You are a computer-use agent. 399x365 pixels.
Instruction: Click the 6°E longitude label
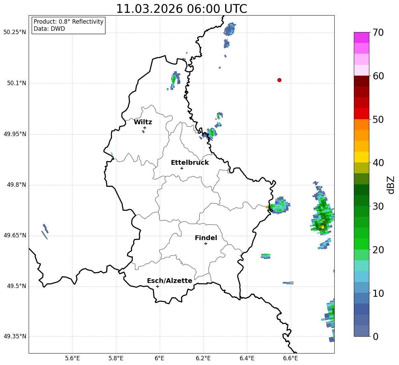pyautogui.click(x=159, y=359)
